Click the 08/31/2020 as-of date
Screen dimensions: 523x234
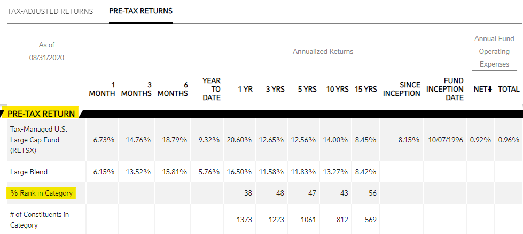pos(47,57)
